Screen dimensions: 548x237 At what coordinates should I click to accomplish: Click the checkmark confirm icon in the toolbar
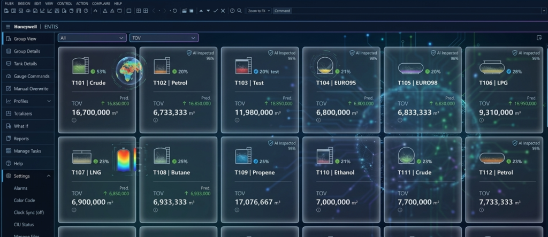215,11
